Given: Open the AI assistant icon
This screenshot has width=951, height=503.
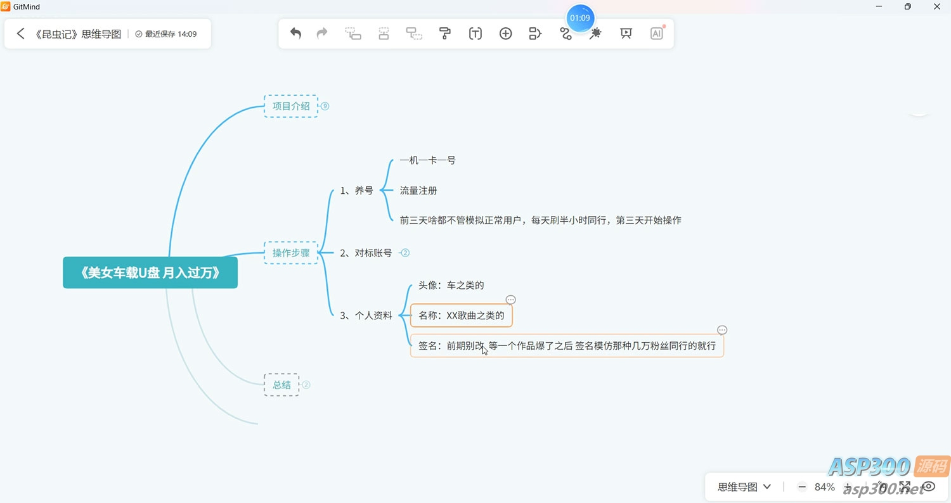Looking at the screenshot, I should tap(656, 34).
